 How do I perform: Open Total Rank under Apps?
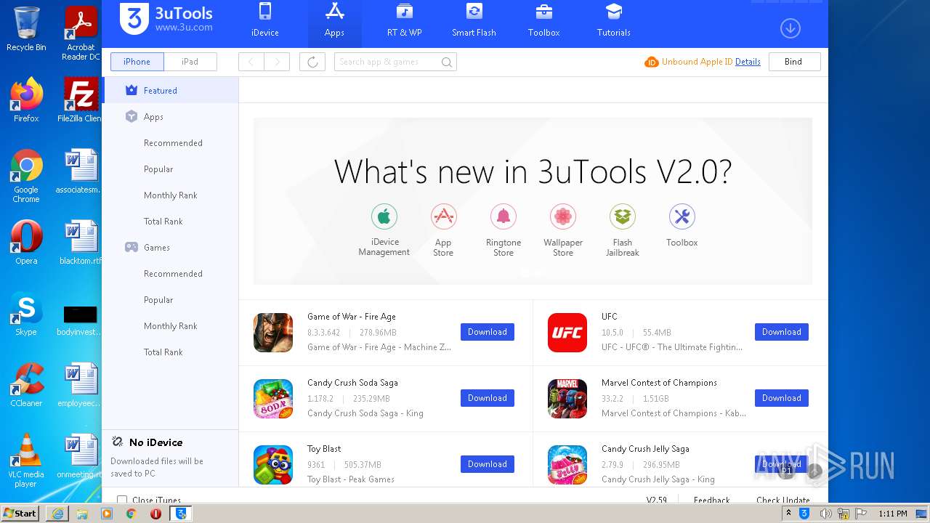point(163,222)
